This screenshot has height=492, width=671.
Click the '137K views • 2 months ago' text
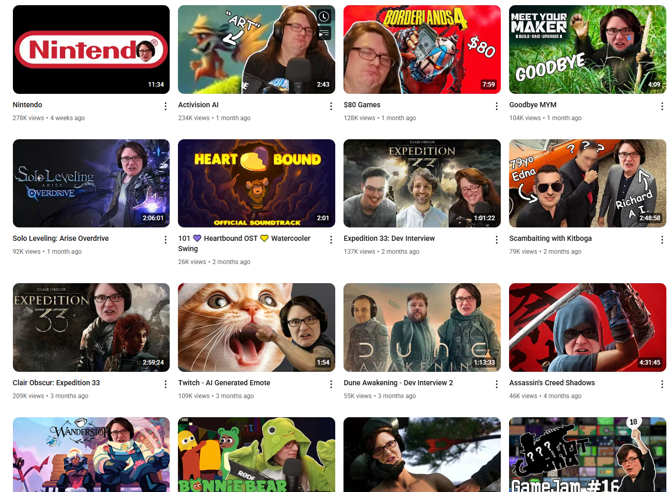381,252
